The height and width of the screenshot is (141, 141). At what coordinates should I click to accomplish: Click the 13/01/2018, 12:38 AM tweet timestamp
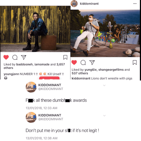point(42,138)
